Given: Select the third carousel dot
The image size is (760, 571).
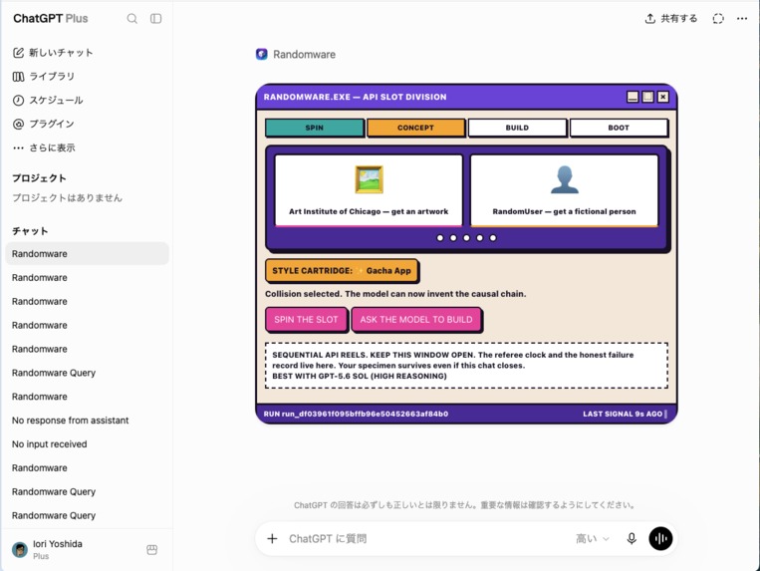Looking at the screenshot, I should point(466,238).
